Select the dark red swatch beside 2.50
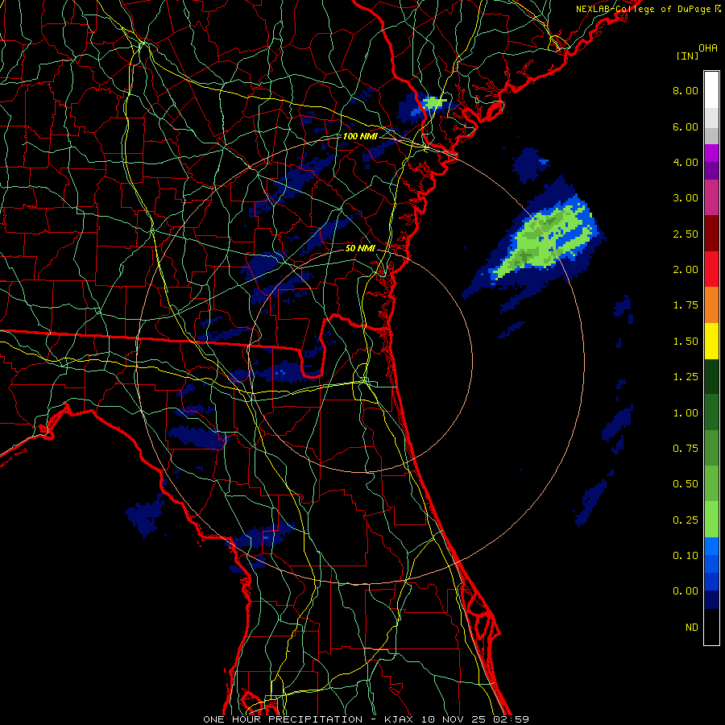The image size is (725, 725). (x=711, y=234)
